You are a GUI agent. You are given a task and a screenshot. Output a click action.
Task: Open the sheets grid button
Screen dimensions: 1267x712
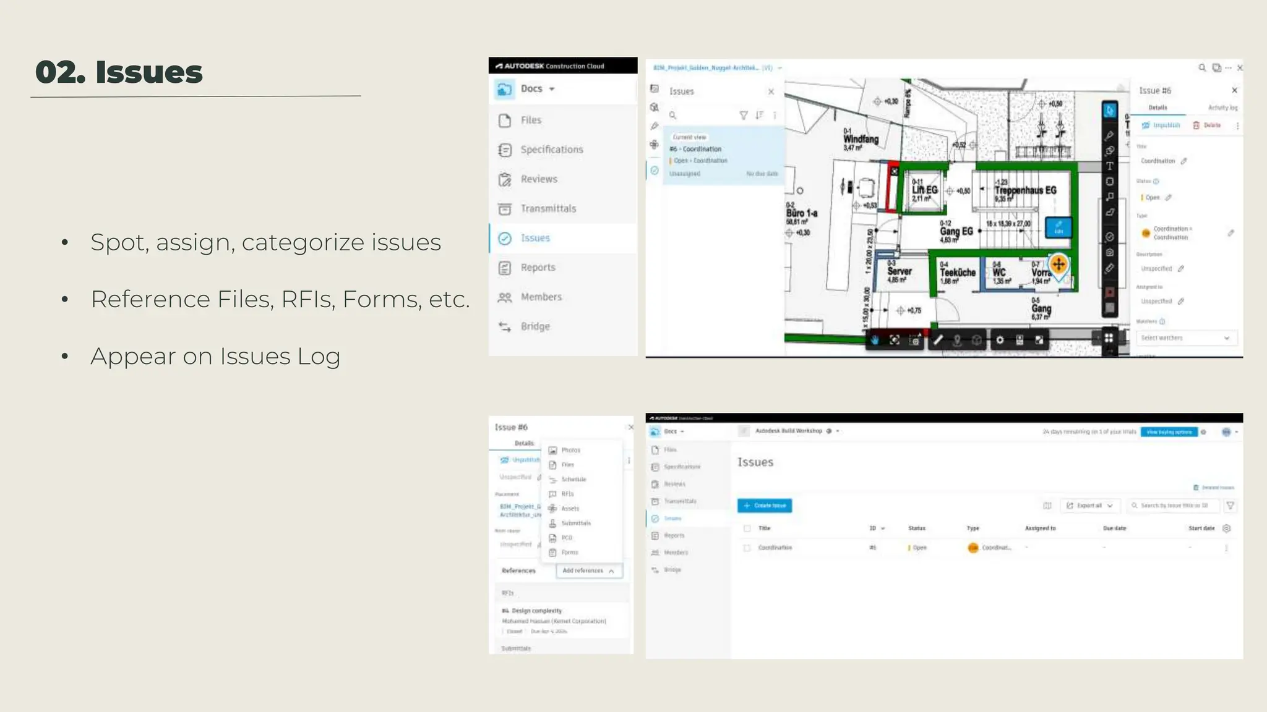pyautogui.click(x=1109, y=338)
